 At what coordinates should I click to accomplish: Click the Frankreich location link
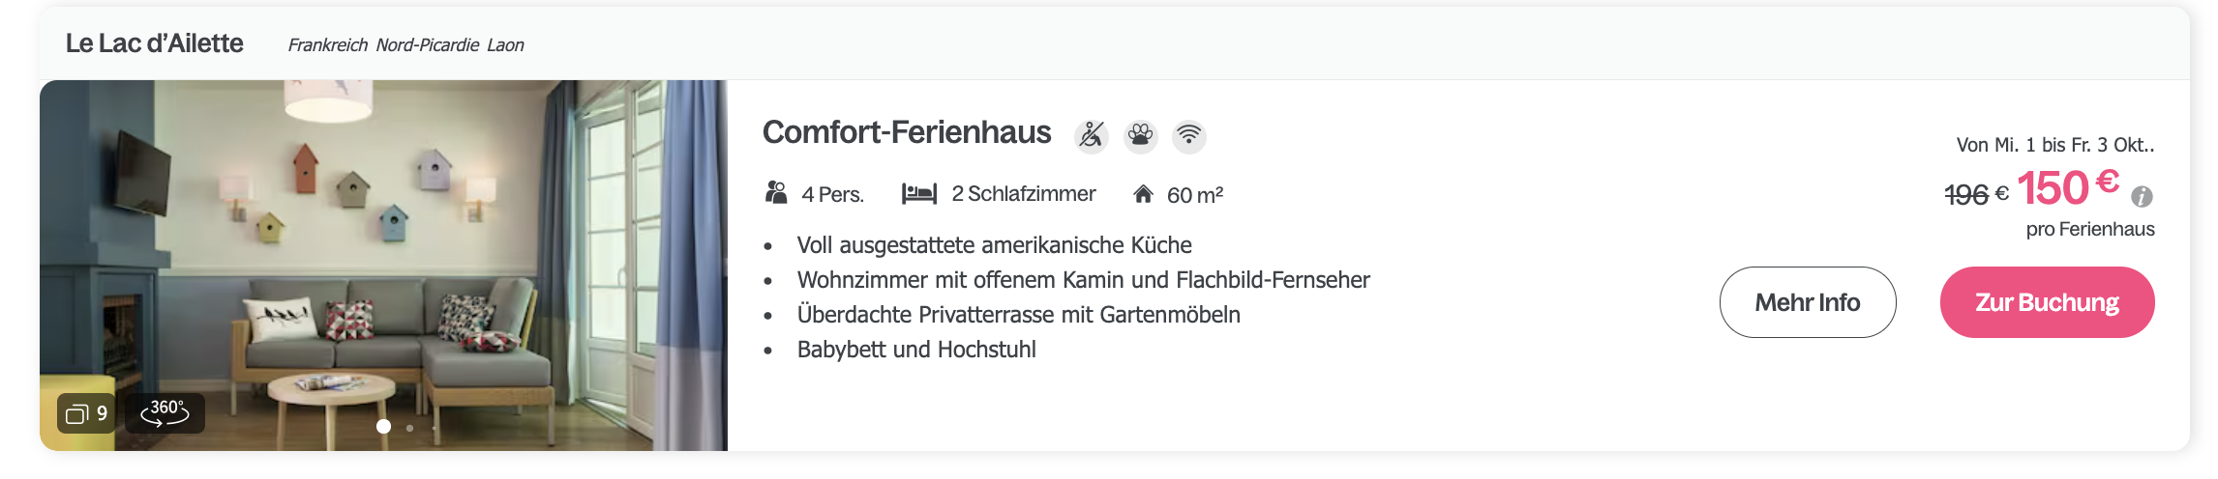pyautogui.click(x=328, y=45)
